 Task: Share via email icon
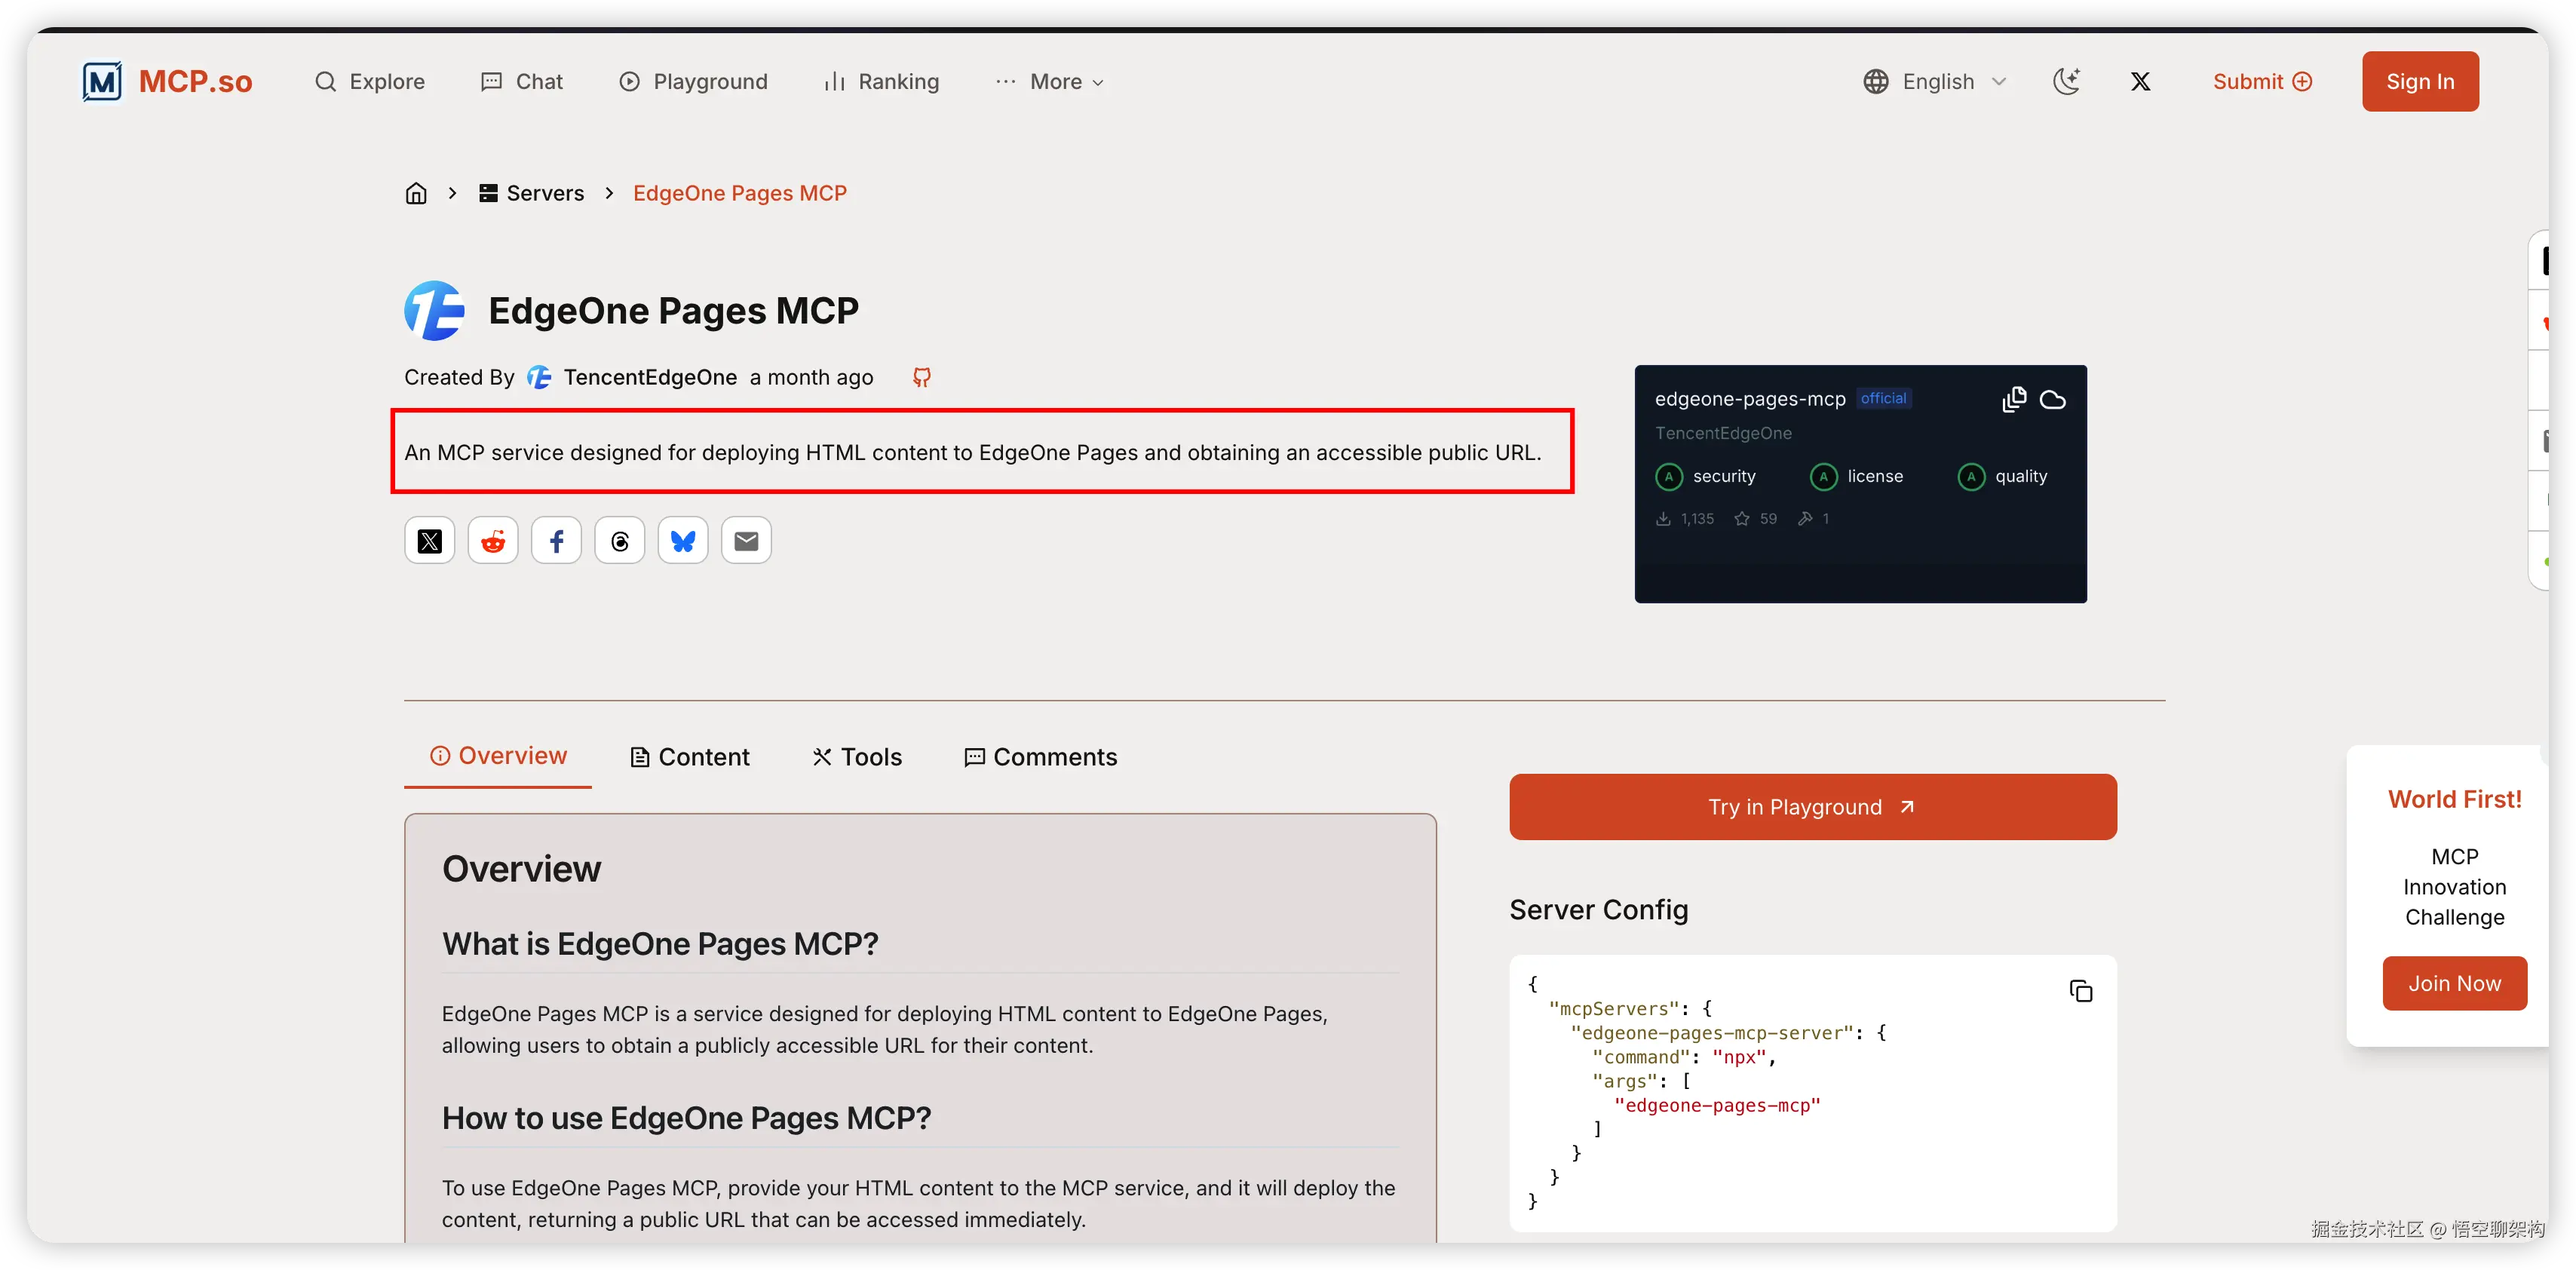click(746, 541)
